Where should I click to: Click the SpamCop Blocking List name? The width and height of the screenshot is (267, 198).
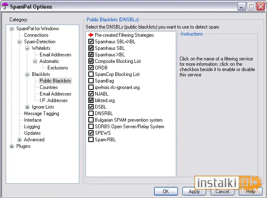pyautogui.click(x=117, y=74)
